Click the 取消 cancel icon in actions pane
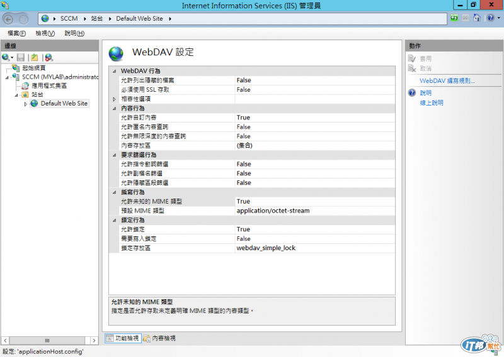Viewport: 504px width, 357px height. 412,68
